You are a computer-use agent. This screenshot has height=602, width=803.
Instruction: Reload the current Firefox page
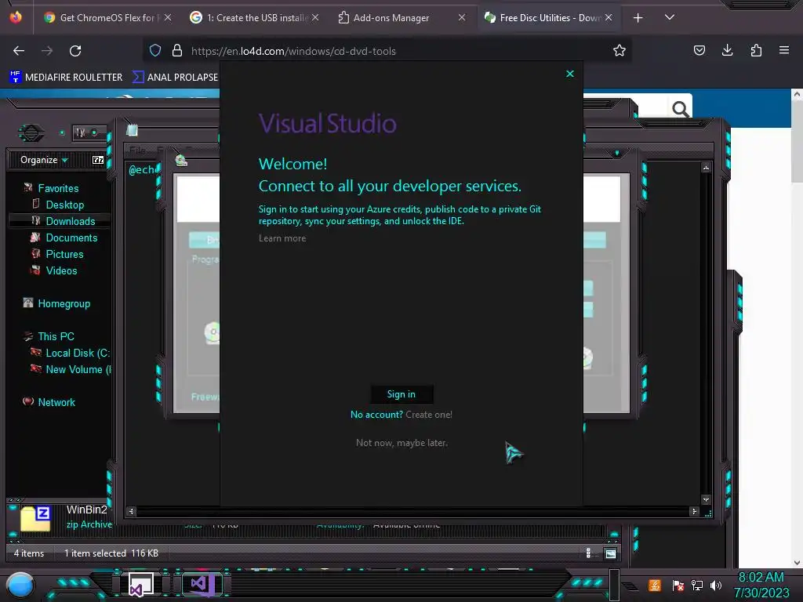pyautogui.click(x=75, y=51)
